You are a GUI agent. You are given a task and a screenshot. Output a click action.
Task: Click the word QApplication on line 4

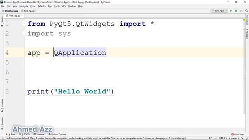[80, 53]
